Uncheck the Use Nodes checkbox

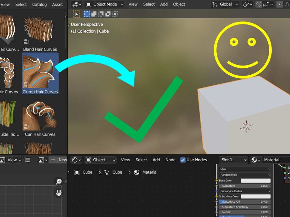(183, 160)
